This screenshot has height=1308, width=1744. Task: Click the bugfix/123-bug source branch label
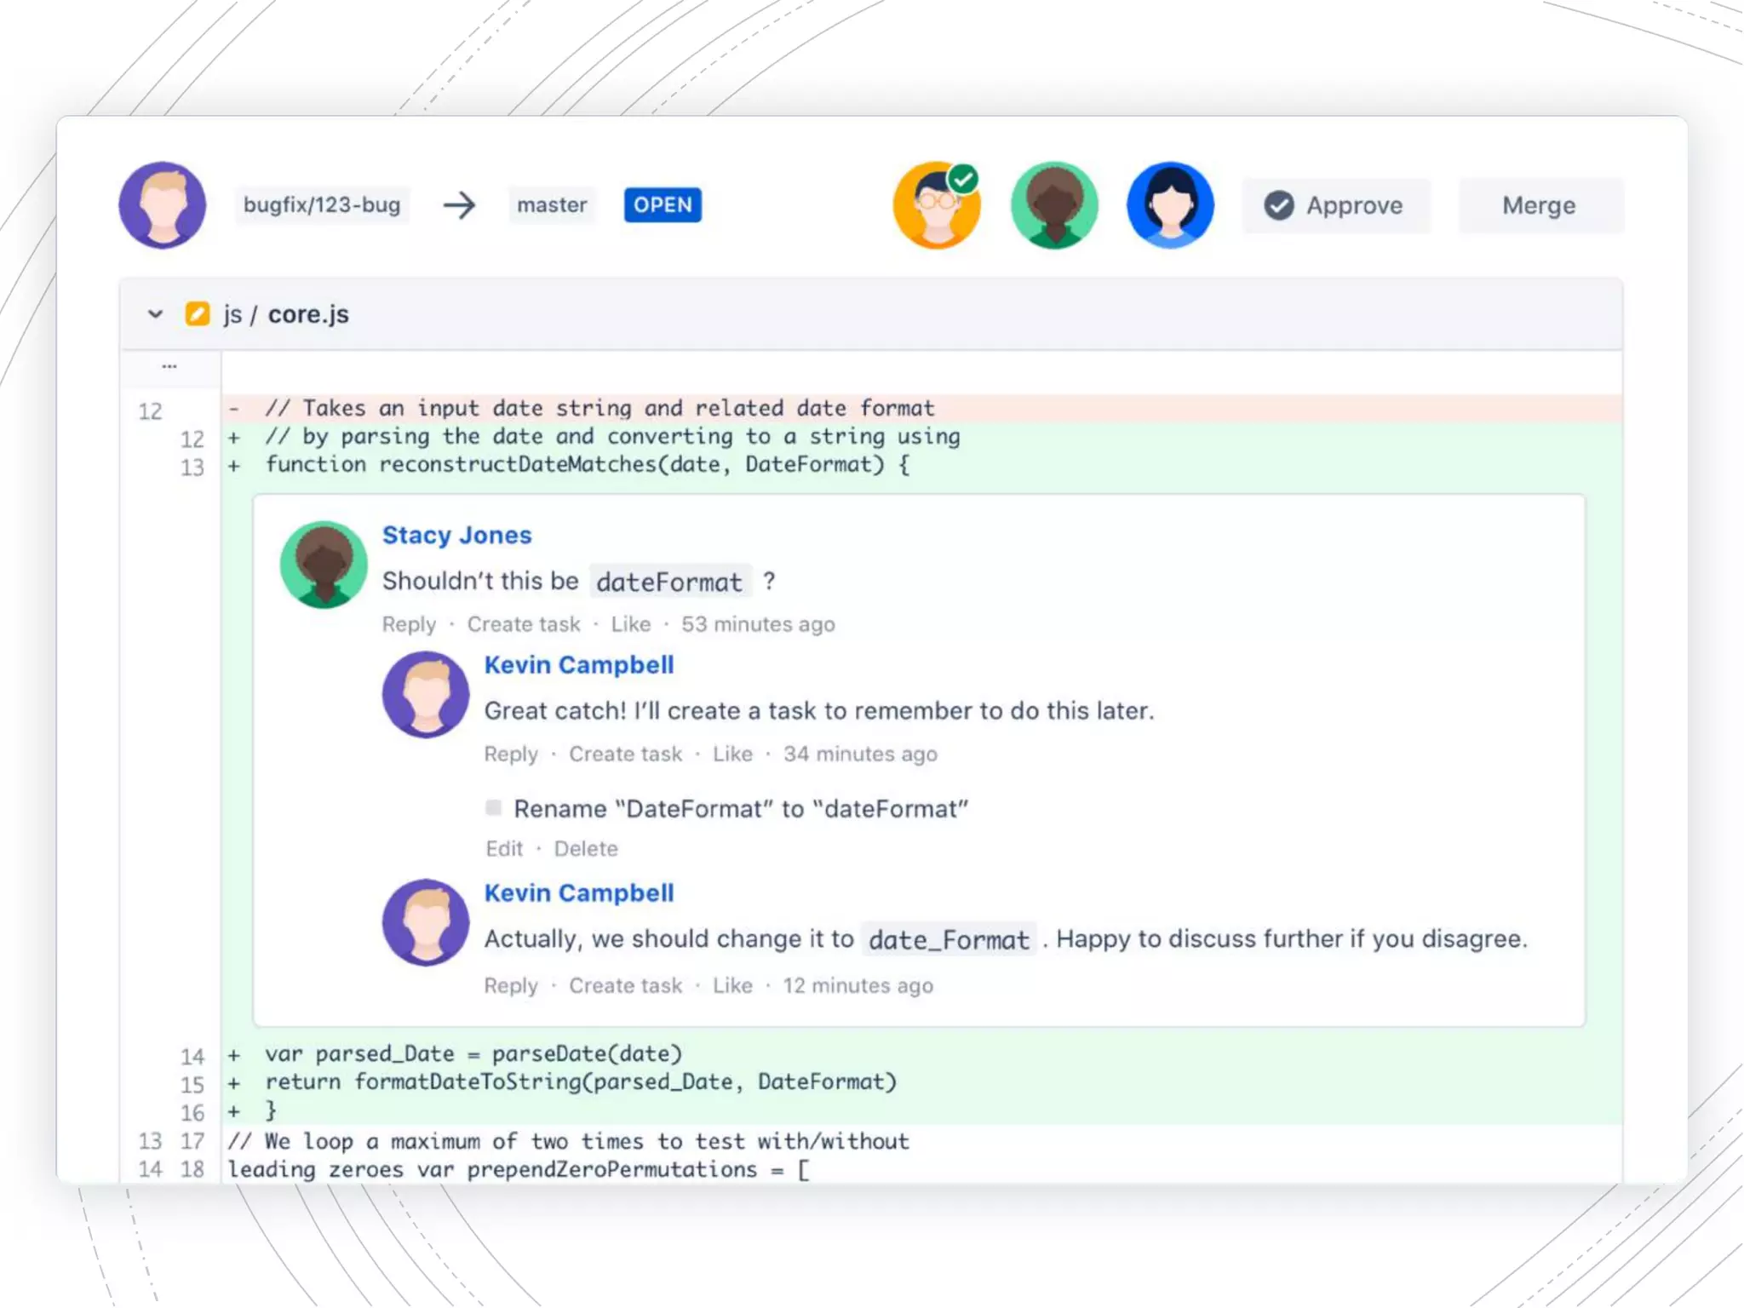click(322, 205)
